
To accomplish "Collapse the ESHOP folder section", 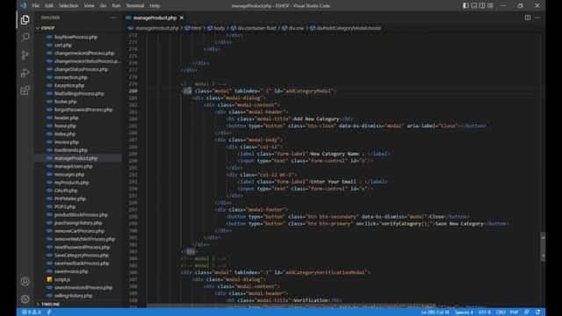I will click(47, 27).
